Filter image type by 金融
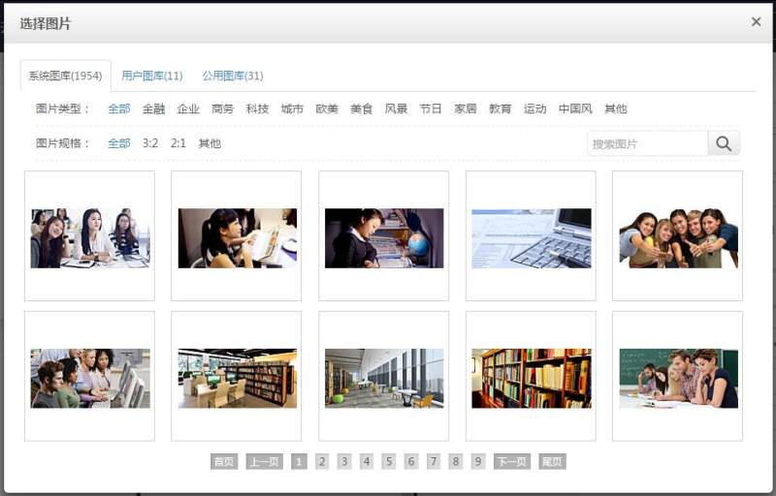Viewport: 776px width, 496px height. [153, 108]
